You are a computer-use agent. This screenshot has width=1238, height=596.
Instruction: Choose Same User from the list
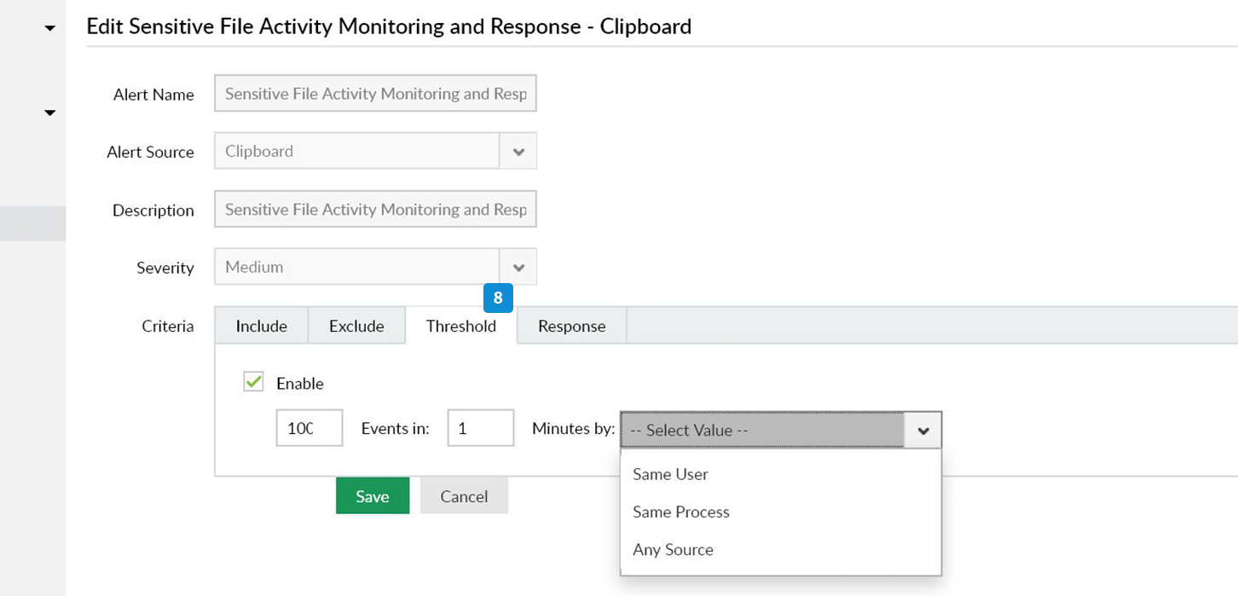coord(670,474)
